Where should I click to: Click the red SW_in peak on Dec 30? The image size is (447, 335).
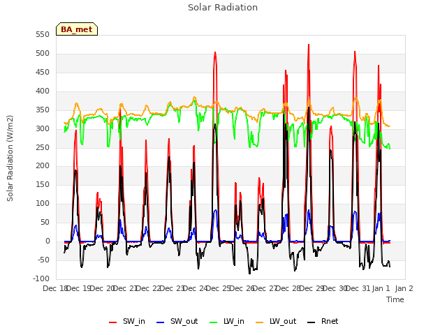[x=355, y=52]
